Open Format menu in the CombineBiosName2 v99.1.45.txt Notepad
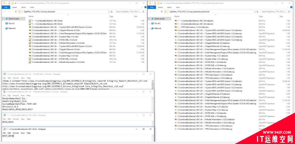This screenshot has height=144, width=295. 16,133
